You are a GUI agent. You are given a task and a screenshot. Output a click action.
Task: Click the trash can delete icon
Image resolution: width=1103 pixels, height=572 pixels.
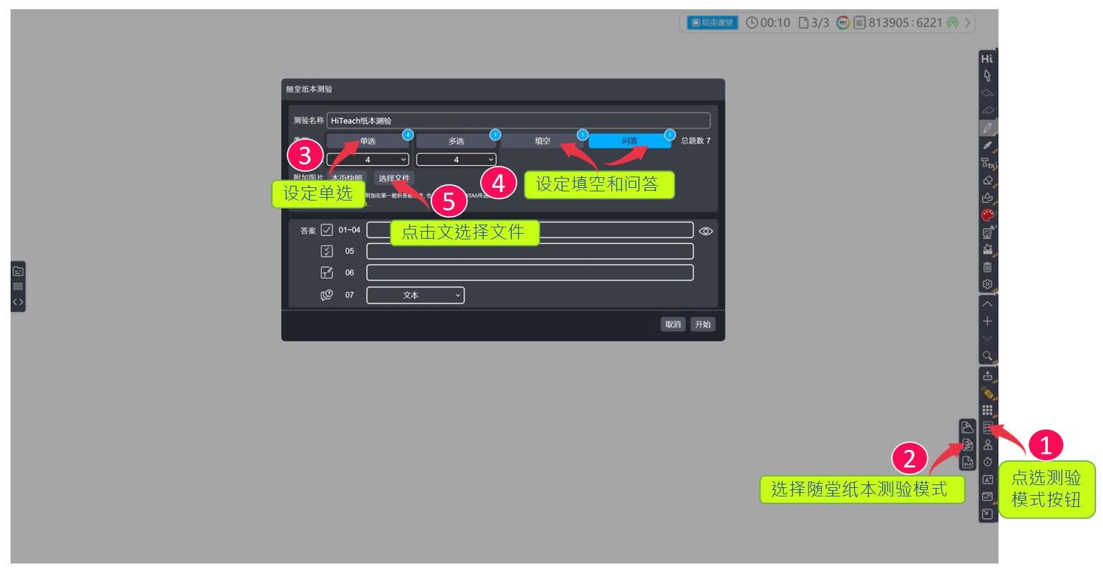coord(987,267)
